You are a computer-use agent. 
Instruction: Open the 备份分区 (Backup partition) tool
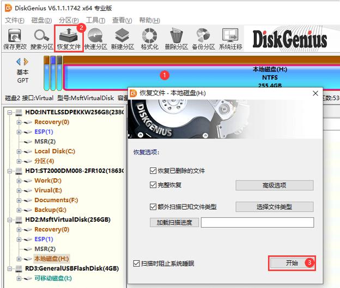[x=203, y=39]
